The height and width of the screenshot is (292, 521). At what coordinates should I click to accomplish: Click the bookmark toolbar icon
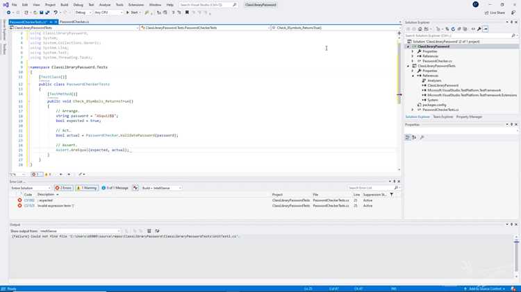(x=187, y=12)
